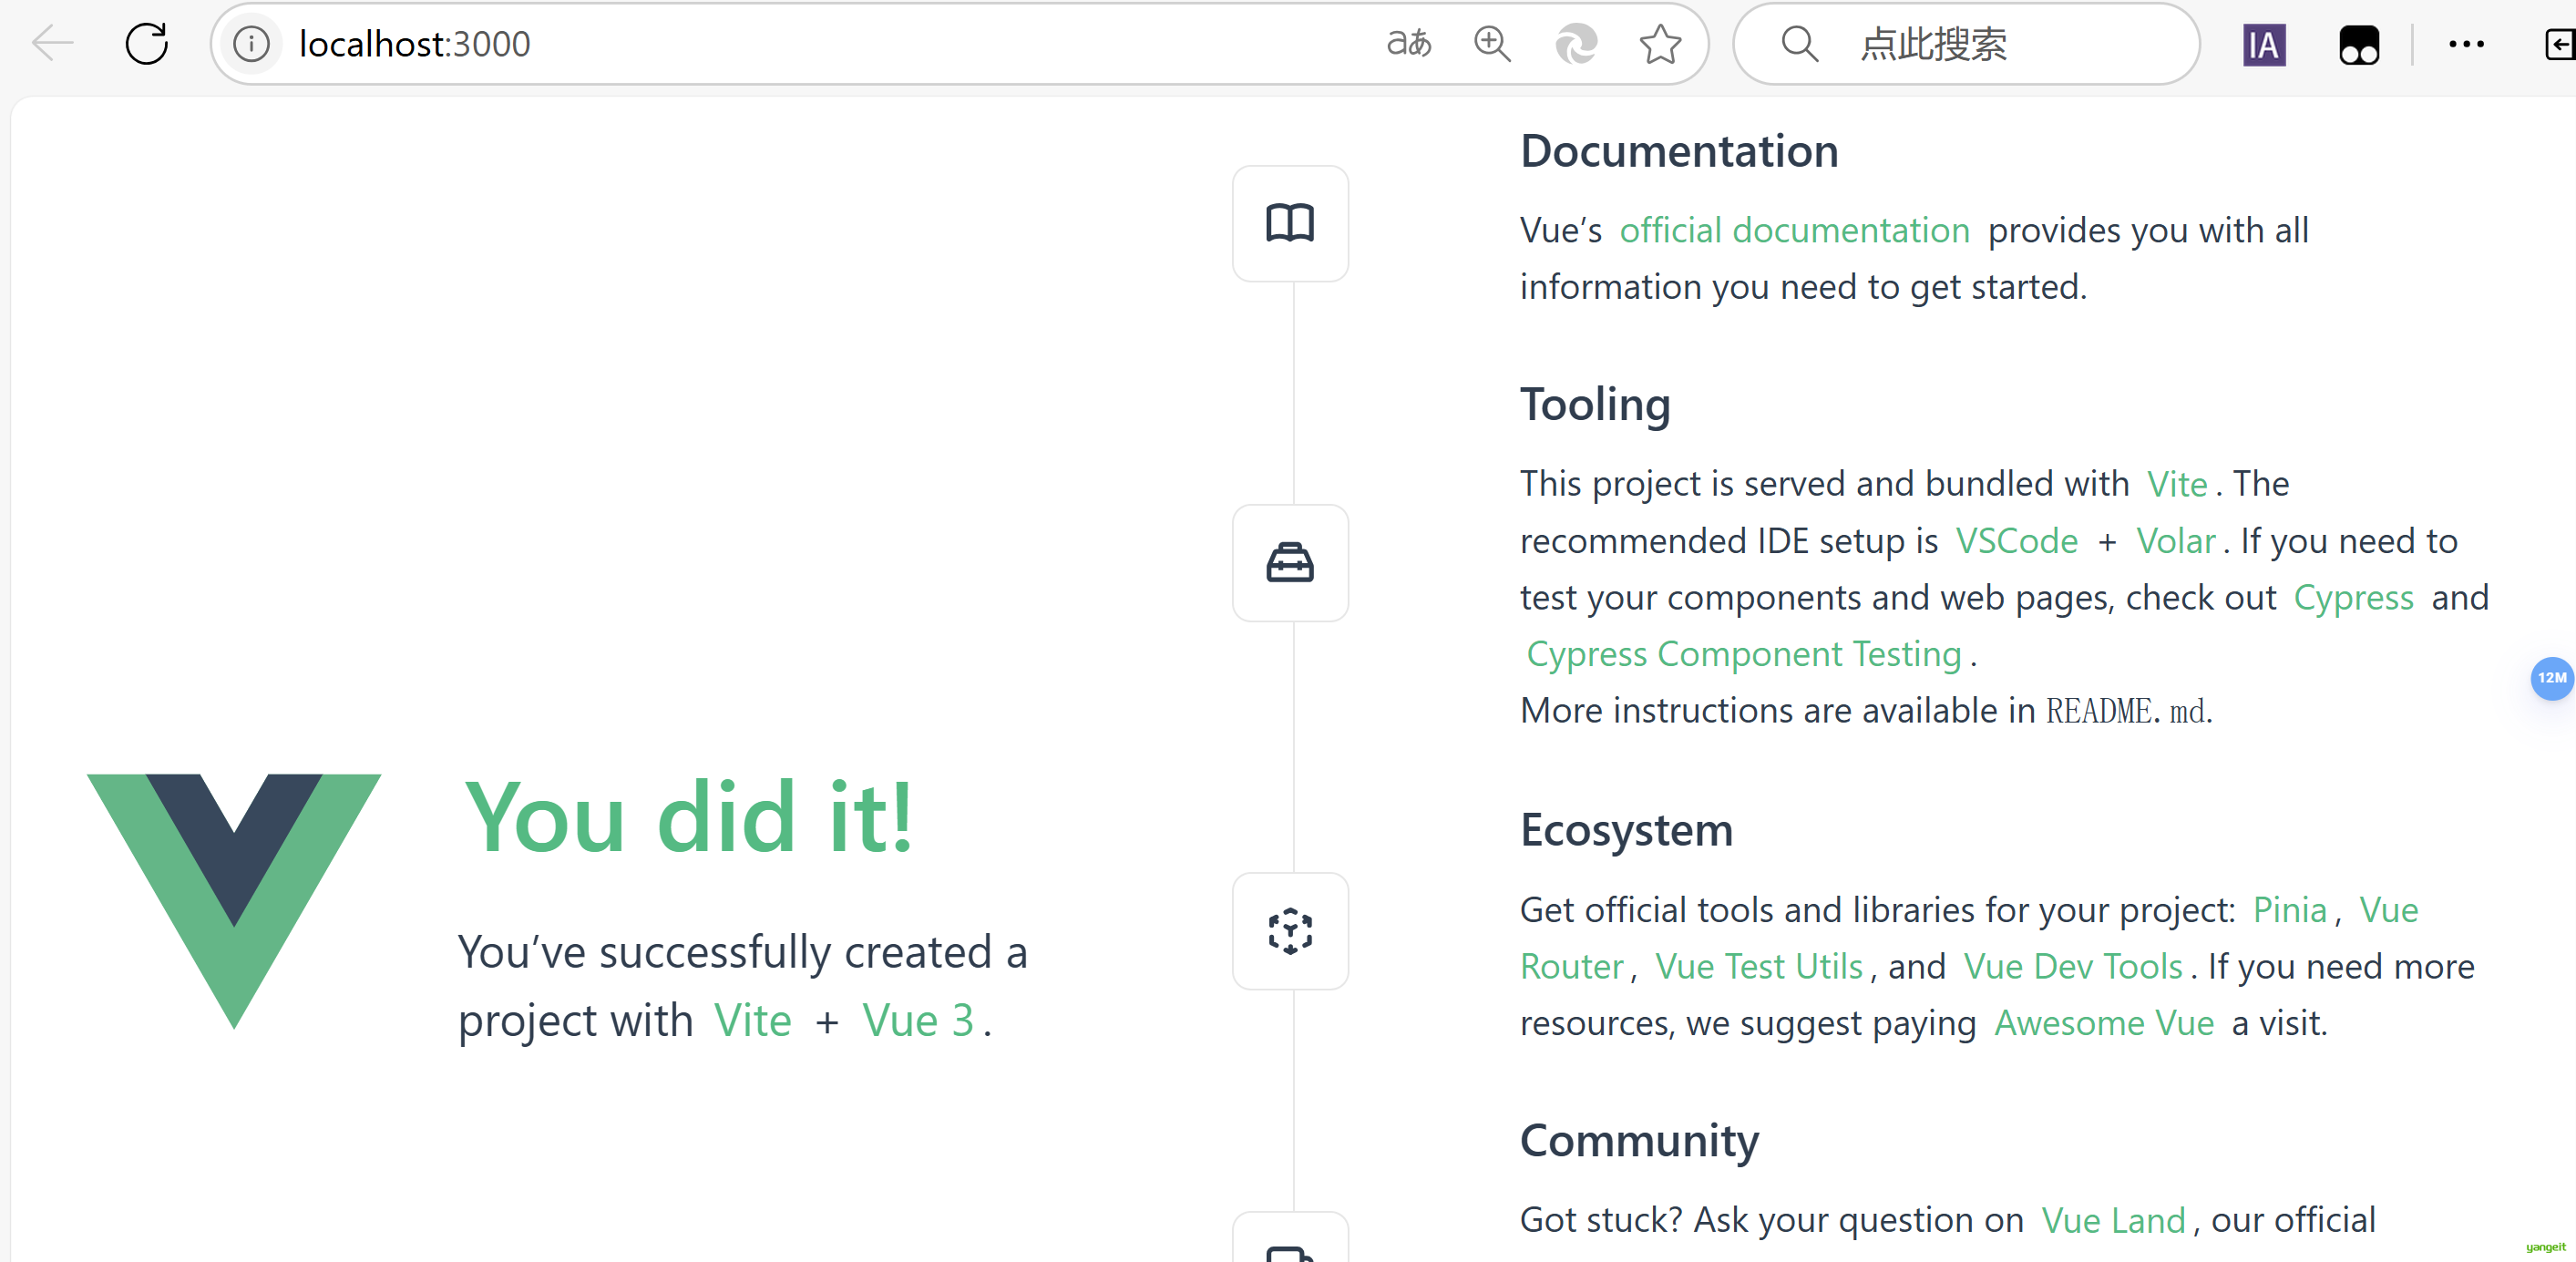Open the Vue 3 link
2576x1262 pixels.
point(918,1021)
